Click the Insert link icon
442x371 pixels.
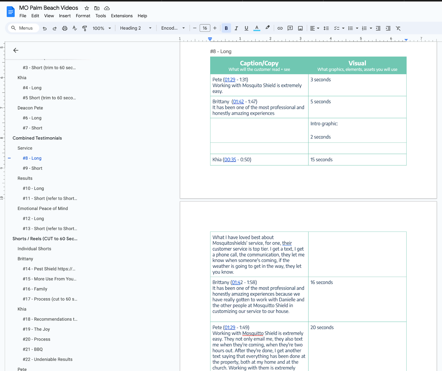tap(280, 28)
